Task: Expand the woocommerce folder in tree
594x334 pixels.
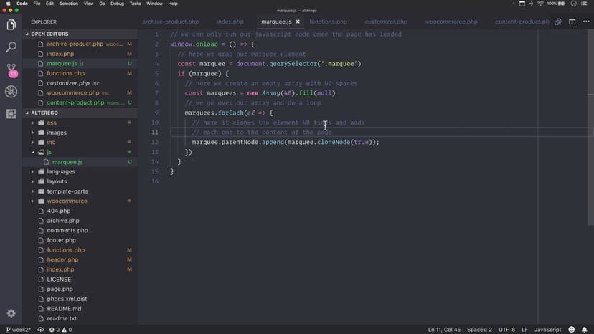Action: point(67,201)
